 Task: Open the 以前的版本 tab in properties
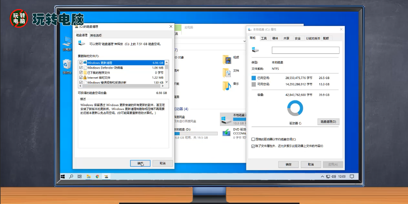pyautogui.click(x=313, y=38)
